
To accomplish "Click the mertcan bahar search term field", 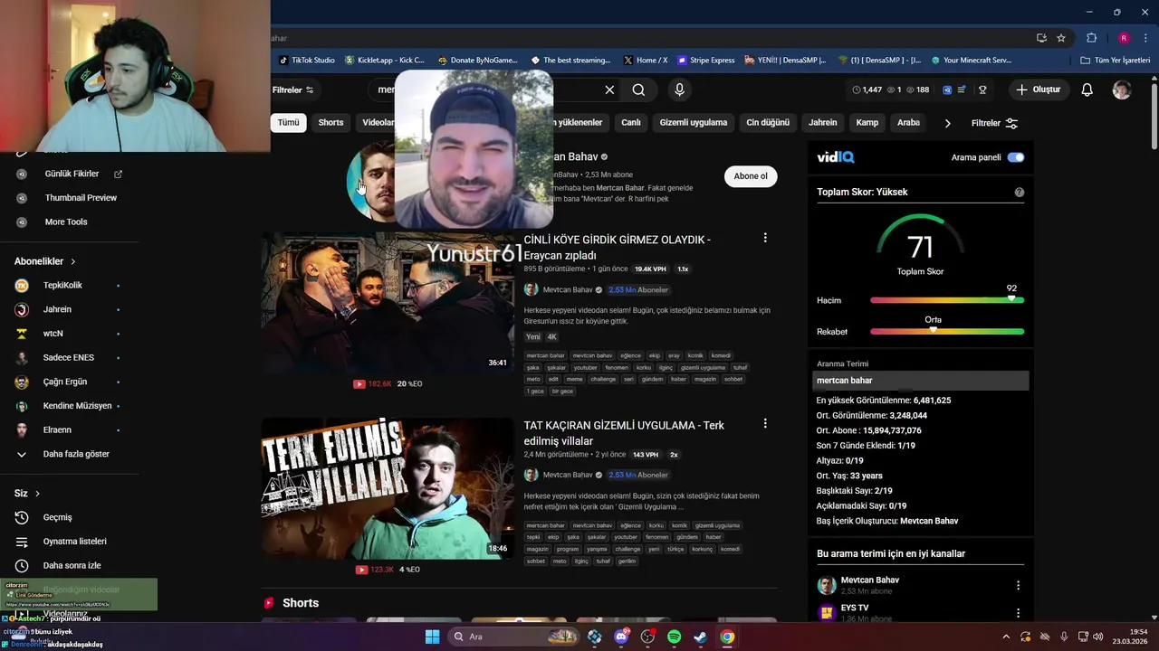I will [x=921, y=381].
